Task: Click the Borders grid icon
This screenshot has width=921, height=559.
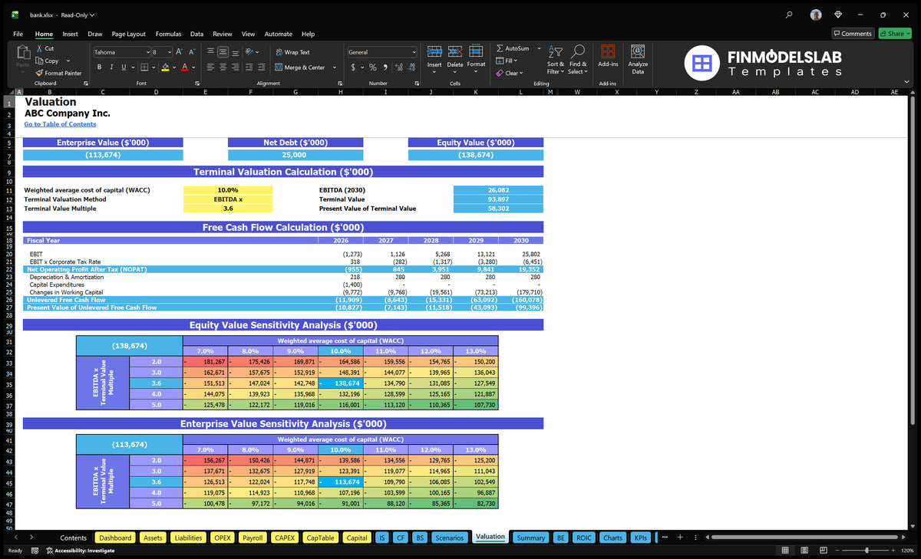Action: 146,67
